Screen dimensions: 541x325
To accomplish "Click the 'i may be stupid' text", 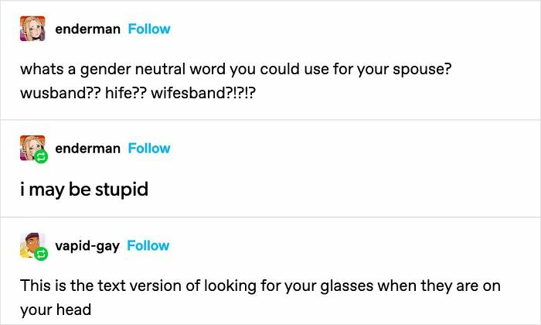I will pyautogui.click(x=84, y=190).
